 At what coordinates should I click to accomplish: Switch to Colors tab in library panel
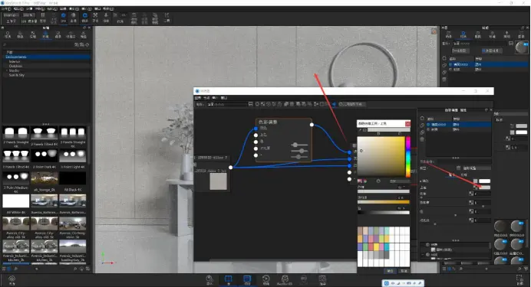click(20, 34)
